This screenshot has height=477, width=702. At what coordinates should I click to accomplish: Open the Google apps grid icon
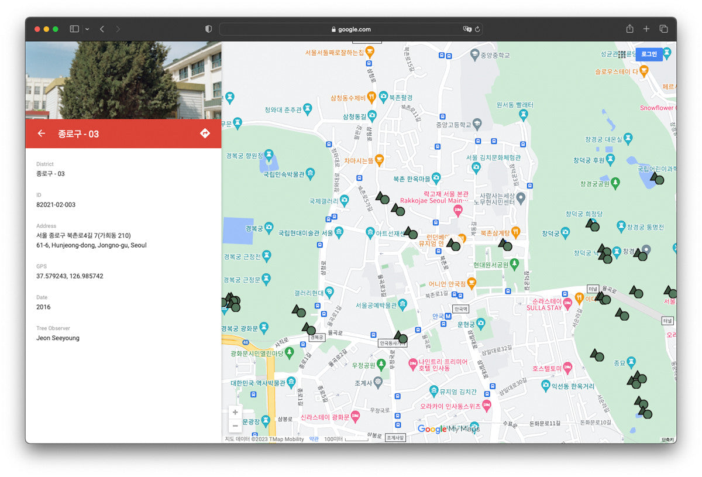(x=622, y=54)
